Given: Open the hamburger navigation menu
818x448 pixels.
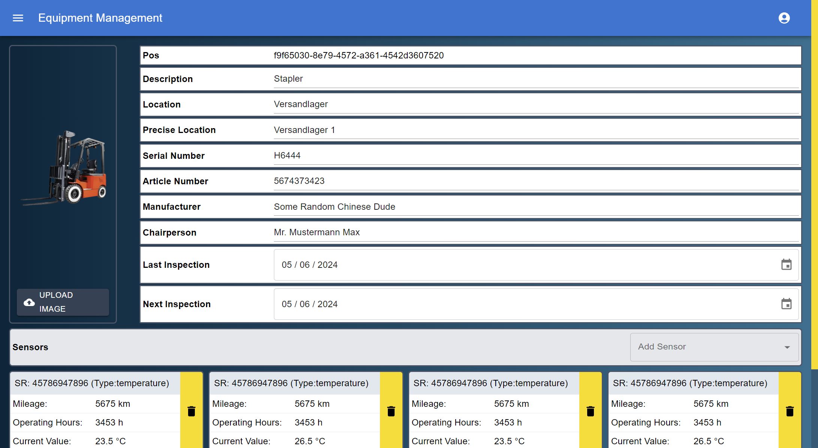Looking at the screenshot, I should point(18,18).
